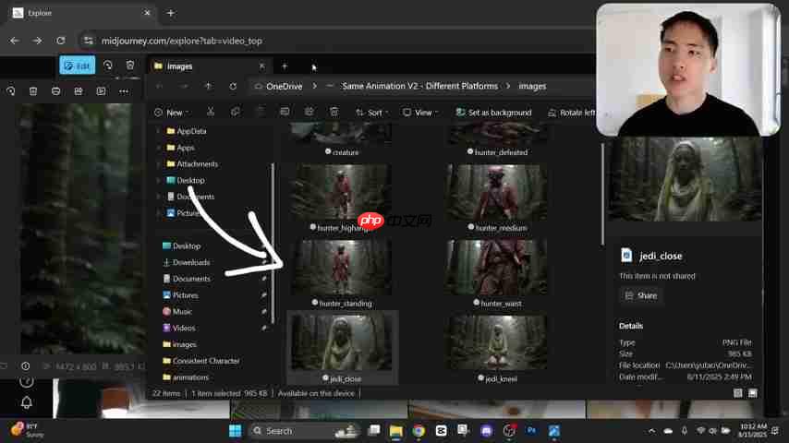Image resolution: width=789 pixels, height=443 pixels.
Task: Open the New dropdown in File Explorer
Action: coord(172,113)
